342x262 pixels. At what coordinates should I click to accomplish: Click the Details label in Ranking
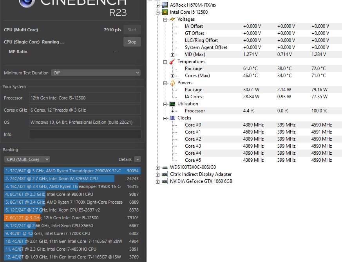pyautogui.click(x=125, y=159)
